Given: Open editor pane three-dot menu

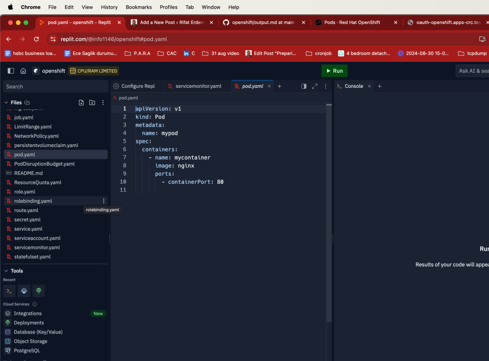Looking at the screenshot, I should click(x=326, y=86).
